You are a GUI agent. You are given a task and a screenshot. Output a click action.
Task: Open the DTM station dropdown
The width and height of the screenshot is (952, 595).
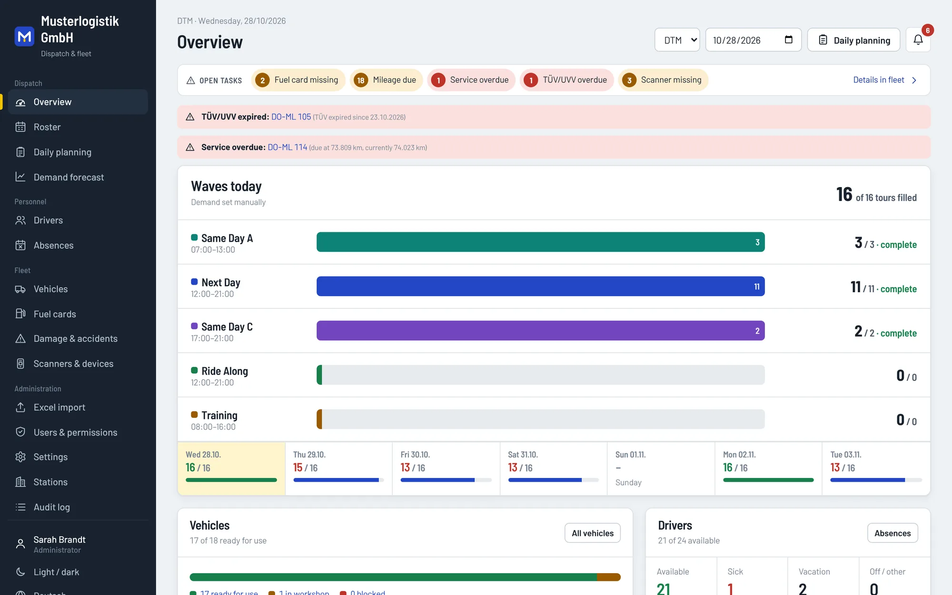[677, 40]
